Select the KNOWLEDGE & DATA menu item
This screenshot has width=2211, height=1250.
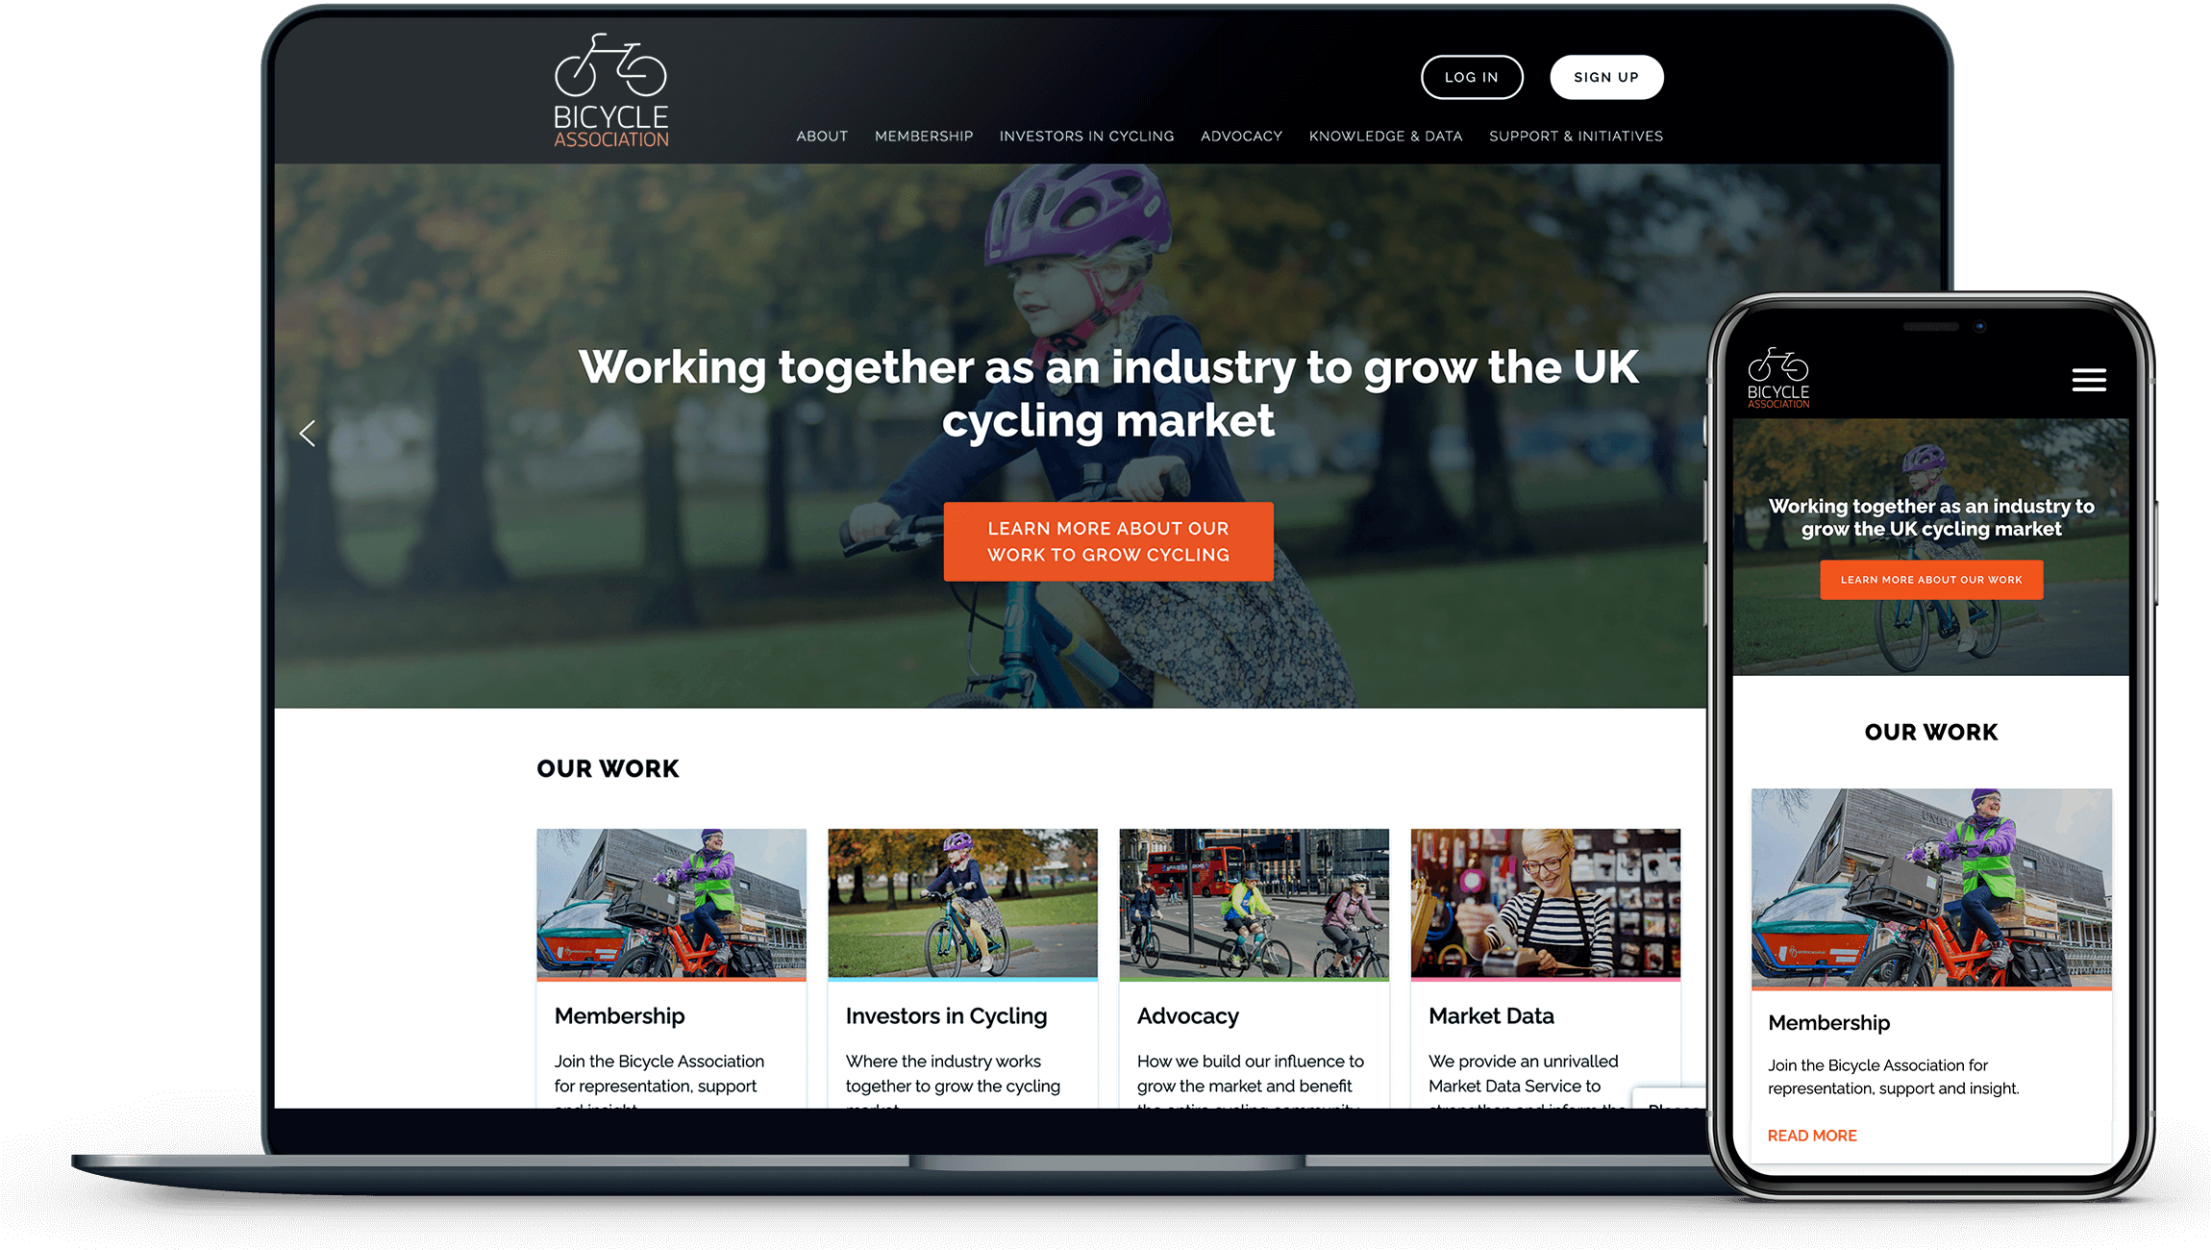point(1385,136)
